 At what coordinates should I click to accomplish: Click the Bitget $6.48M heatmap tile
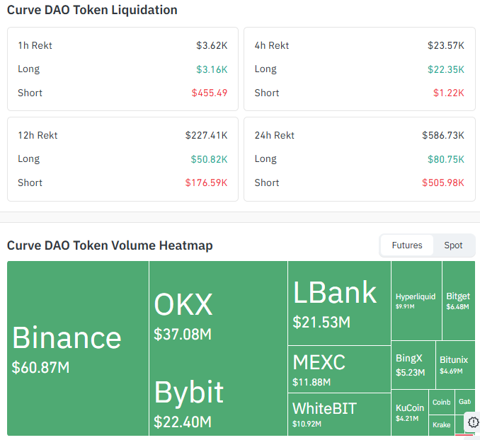click(459, 301)
